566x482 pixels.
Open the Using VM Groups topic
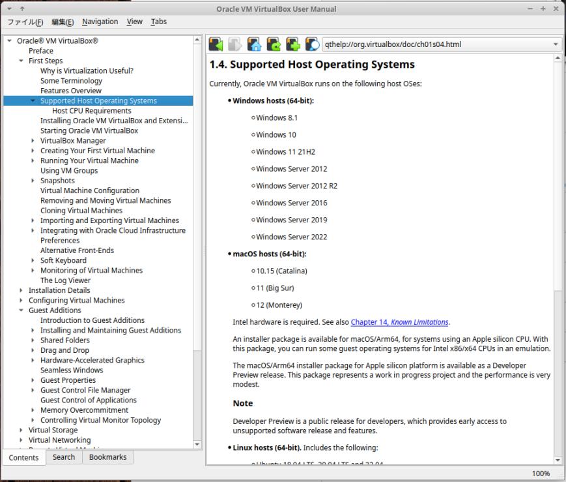(69, 170)
